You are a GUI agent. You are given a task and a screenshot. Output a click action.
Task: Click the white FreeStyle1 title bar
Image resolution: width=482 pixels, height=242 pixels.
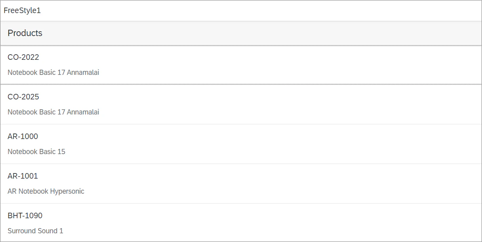point(241,11)
